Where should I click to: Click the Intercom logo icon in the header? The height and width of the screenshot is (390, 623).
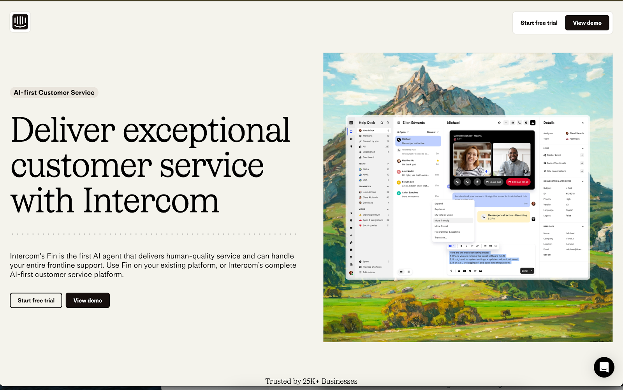point(20,22)
